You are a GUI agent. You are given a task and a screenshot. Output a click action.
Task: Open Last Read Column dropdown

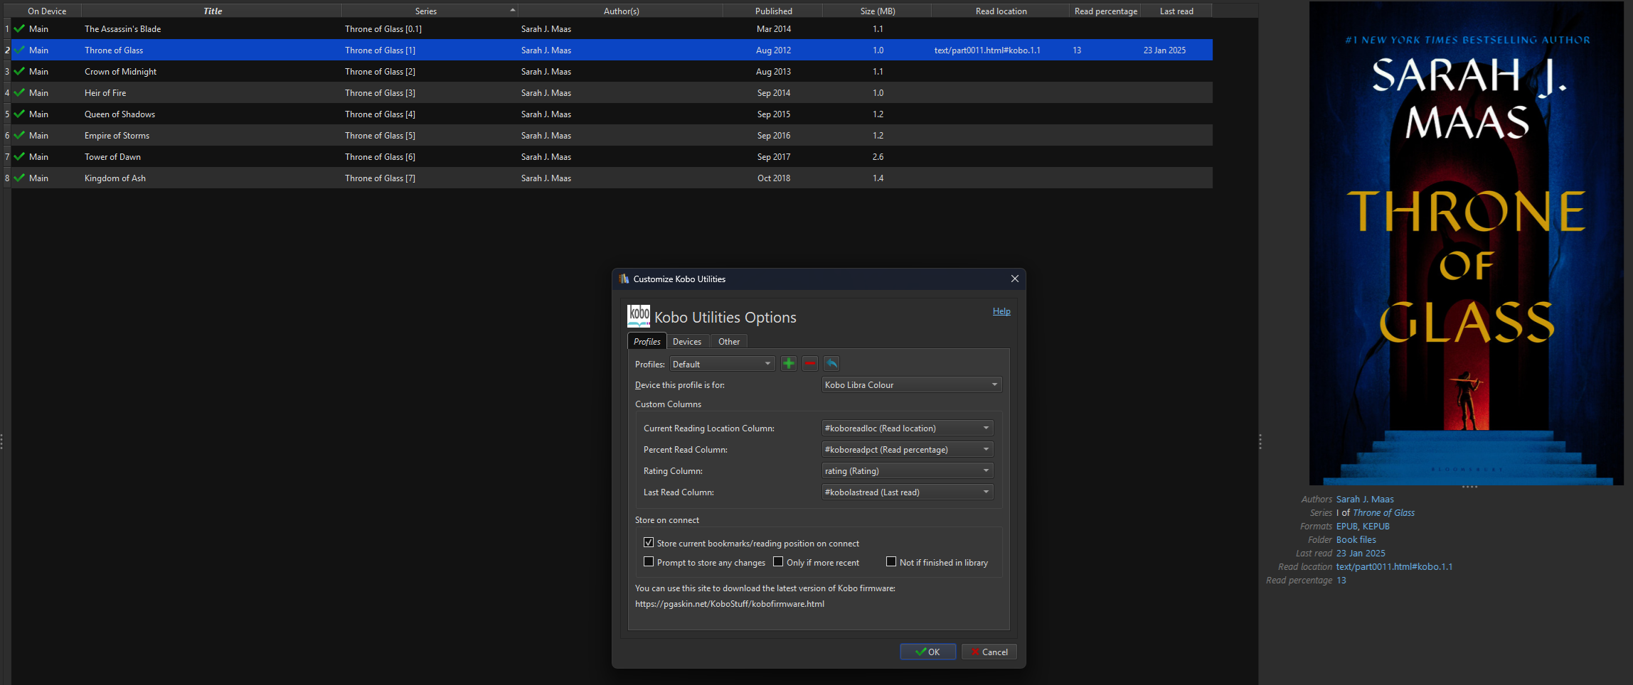tap(908, 492)
